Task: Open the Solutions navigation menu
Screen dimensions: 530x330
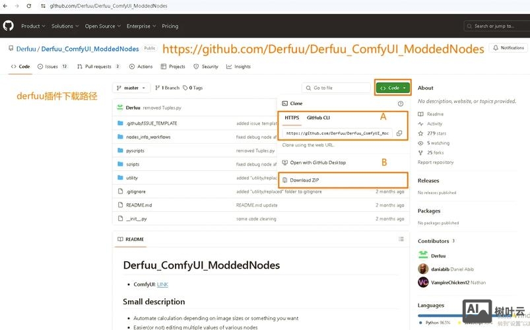Action: click(65, 26)
